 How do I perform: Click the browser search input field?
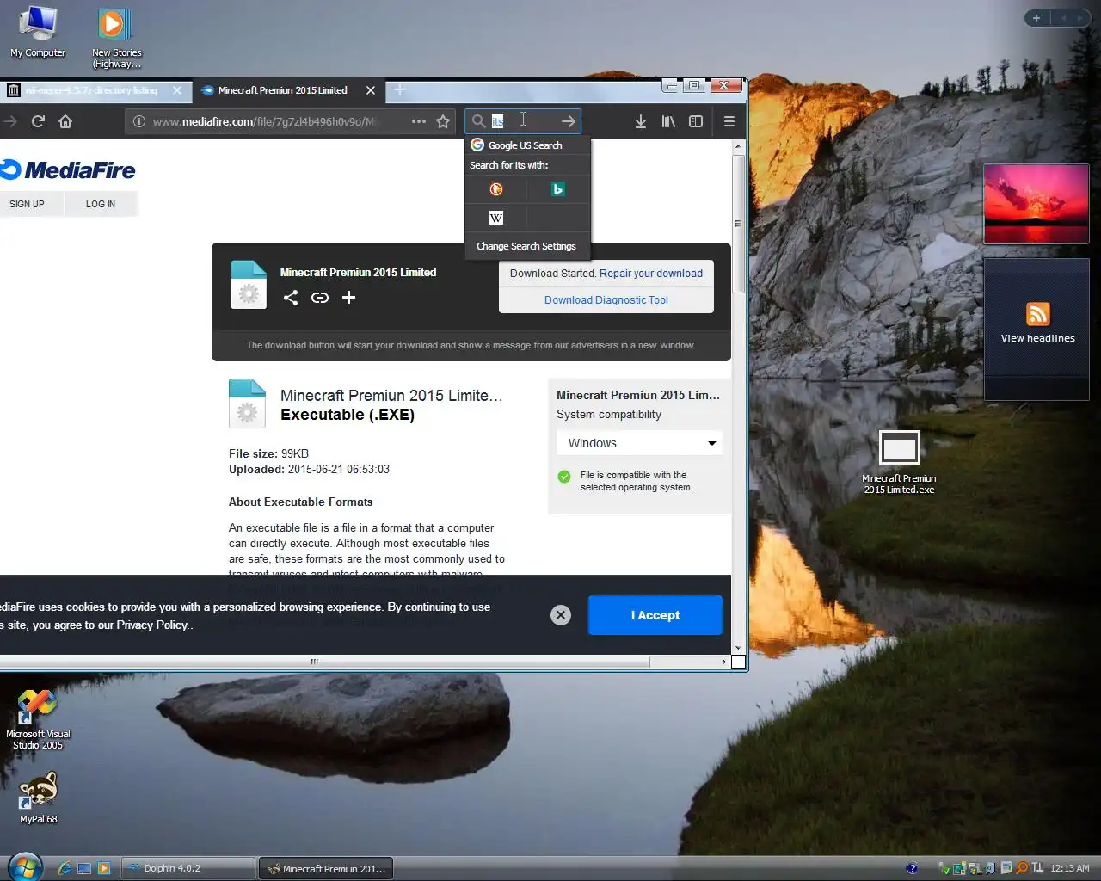(x=523, y=121)
